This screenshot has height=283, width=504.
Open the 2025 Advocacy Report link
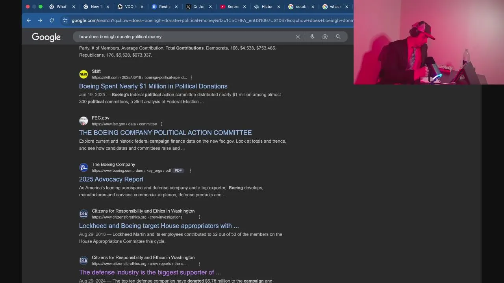click(x=111, y=179)
